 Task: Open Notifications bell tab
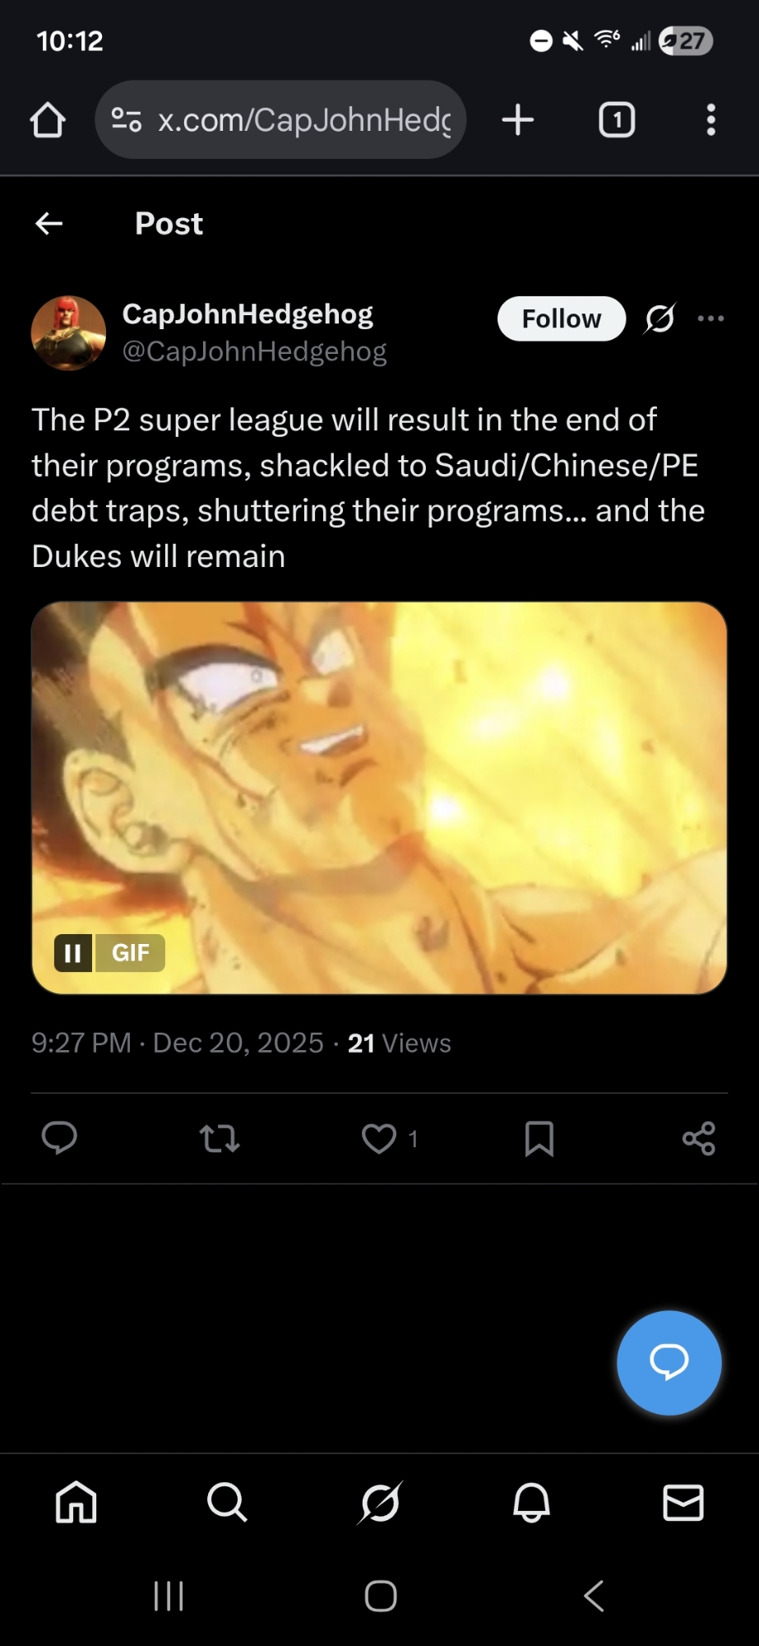point(531,1503)
